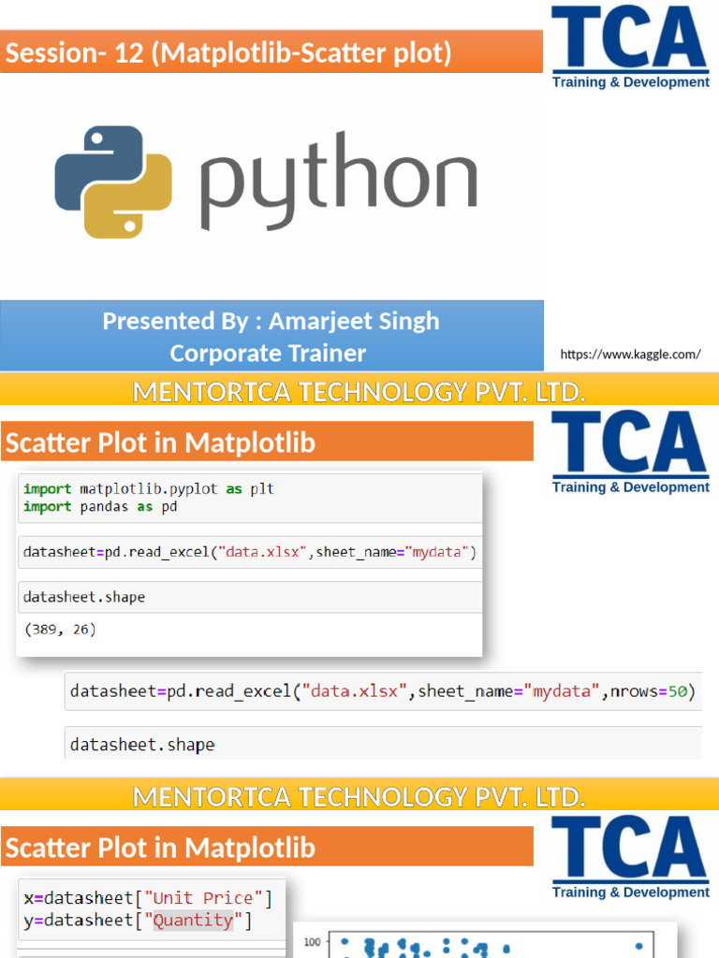
Task: Click the x=datasheet["Unit Price"] code line
Action: click(148, 898)
